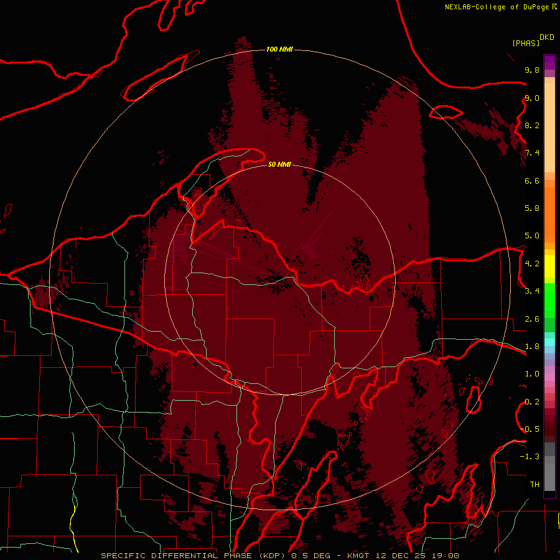
Task: Click the -0.5 value on the color scale
Action: point(530,429)
